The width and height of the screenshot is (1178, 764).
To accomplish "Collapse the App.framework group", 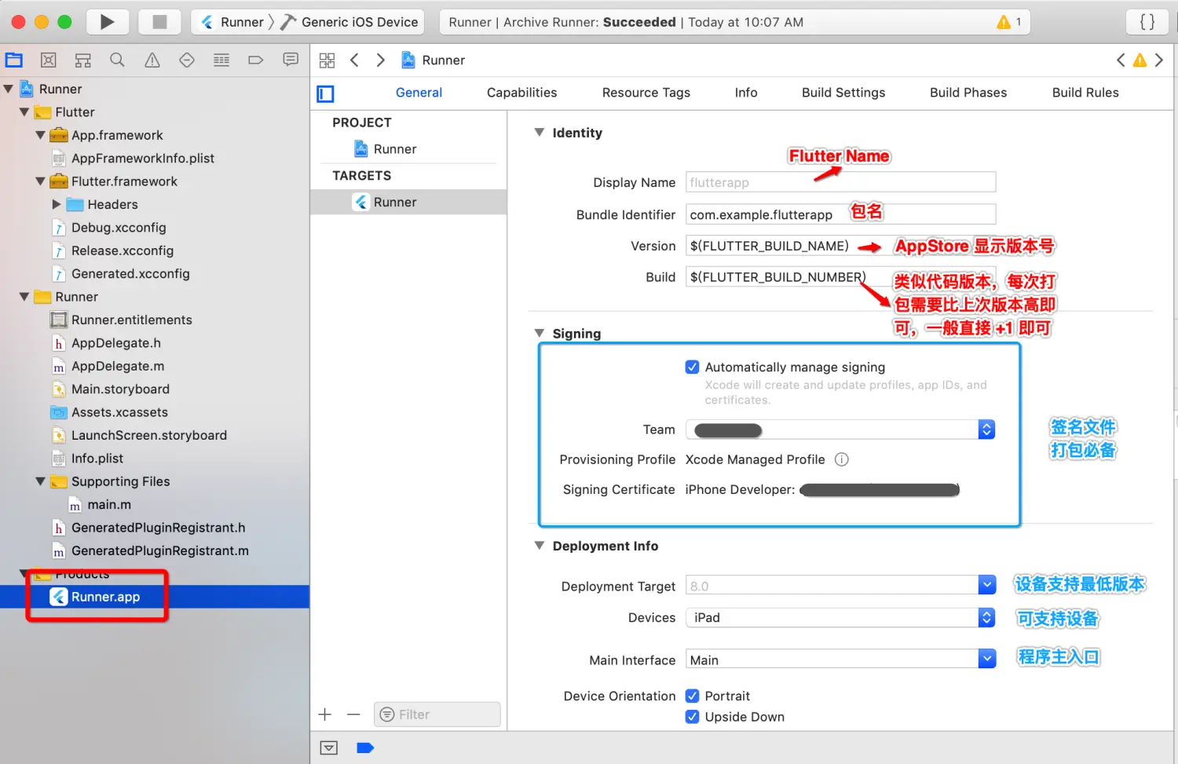I will click(x=40, y=135).
